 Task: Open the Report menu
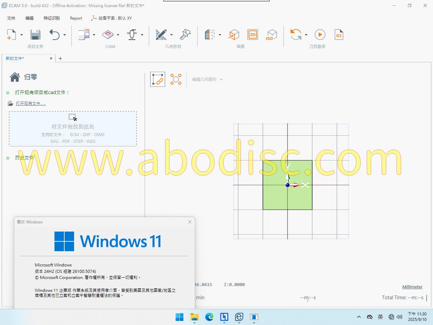pyautogui.click(x=76, y=18)
